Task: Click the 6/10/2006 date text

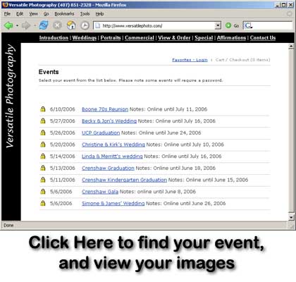Action: [63, 109]
